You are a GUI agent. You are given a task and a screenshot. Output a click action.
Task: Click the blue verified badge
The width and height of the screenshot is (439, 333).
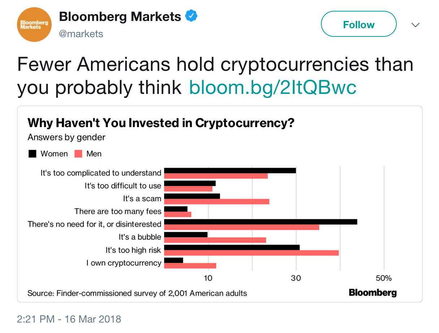click(191, 16)
